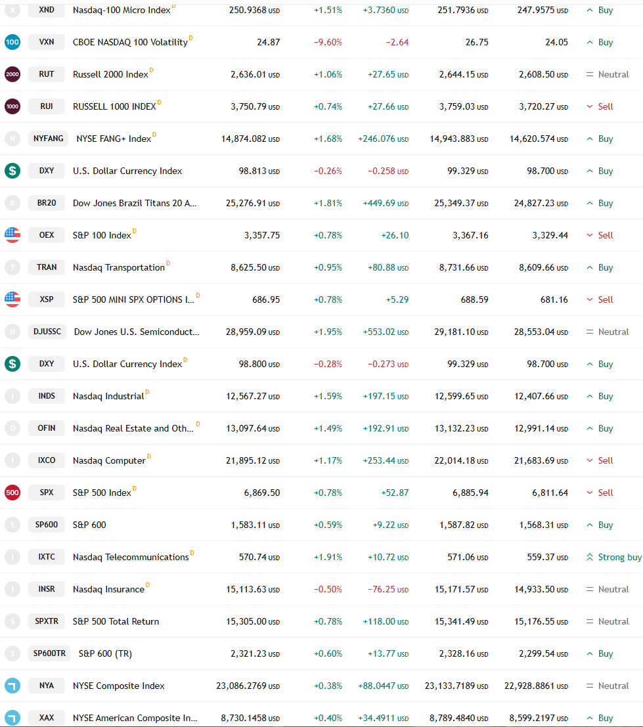The height and width of the screenshot is (727, 643).
Task: Select the Strong buy rating for IXTC
Action: (x=614, y=557)
